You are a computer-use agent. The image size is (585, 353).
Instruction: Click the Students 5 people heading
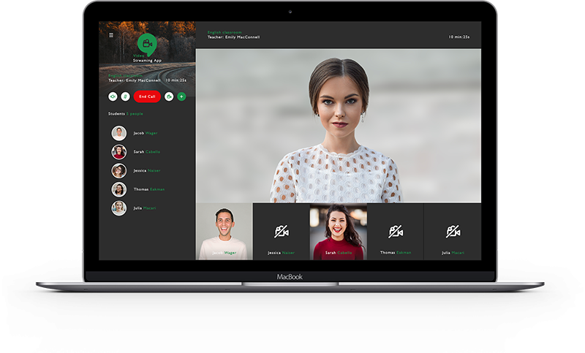click(126, 115)
